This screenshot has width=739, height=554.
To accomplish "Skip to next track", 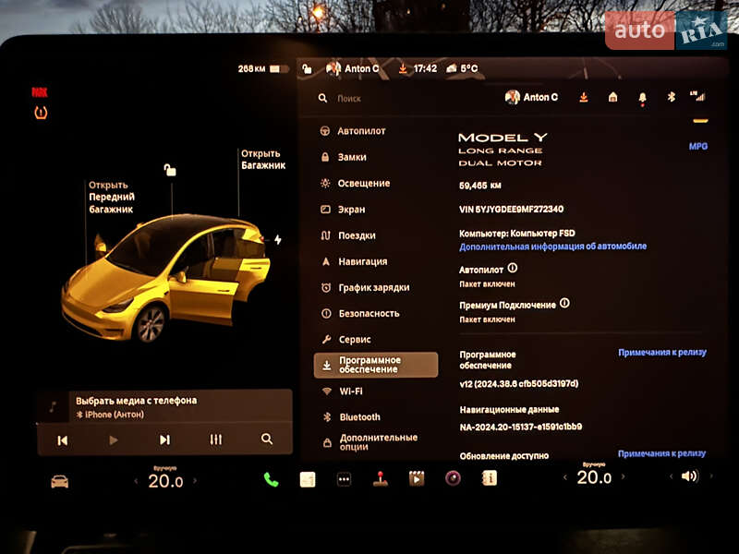I will (x=164, y=440).
